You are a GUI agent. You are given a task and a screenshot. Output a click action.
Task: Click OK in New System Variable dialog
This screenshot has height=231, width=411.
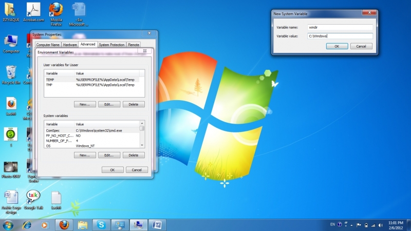click(x=337, y=46)
